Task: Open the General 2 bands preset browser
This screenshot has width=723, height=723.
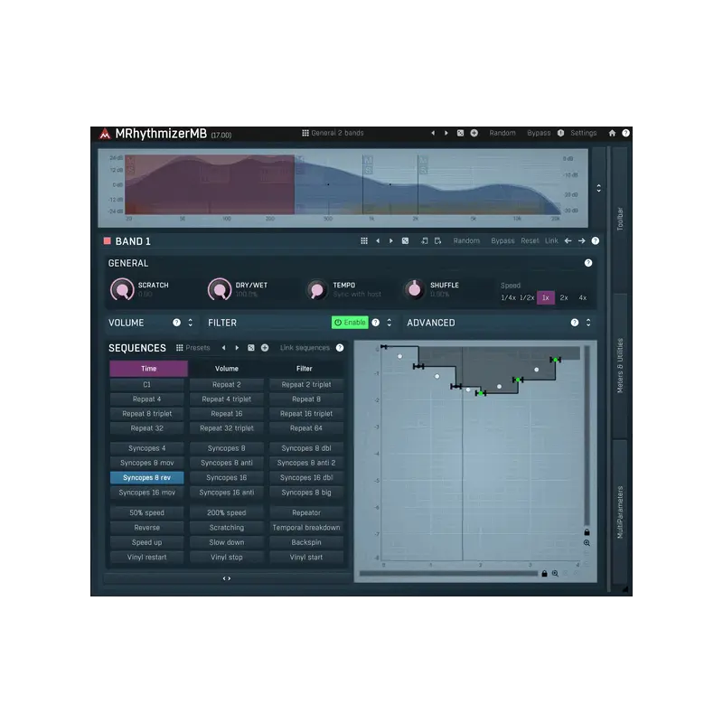Action: click(333, 133)
